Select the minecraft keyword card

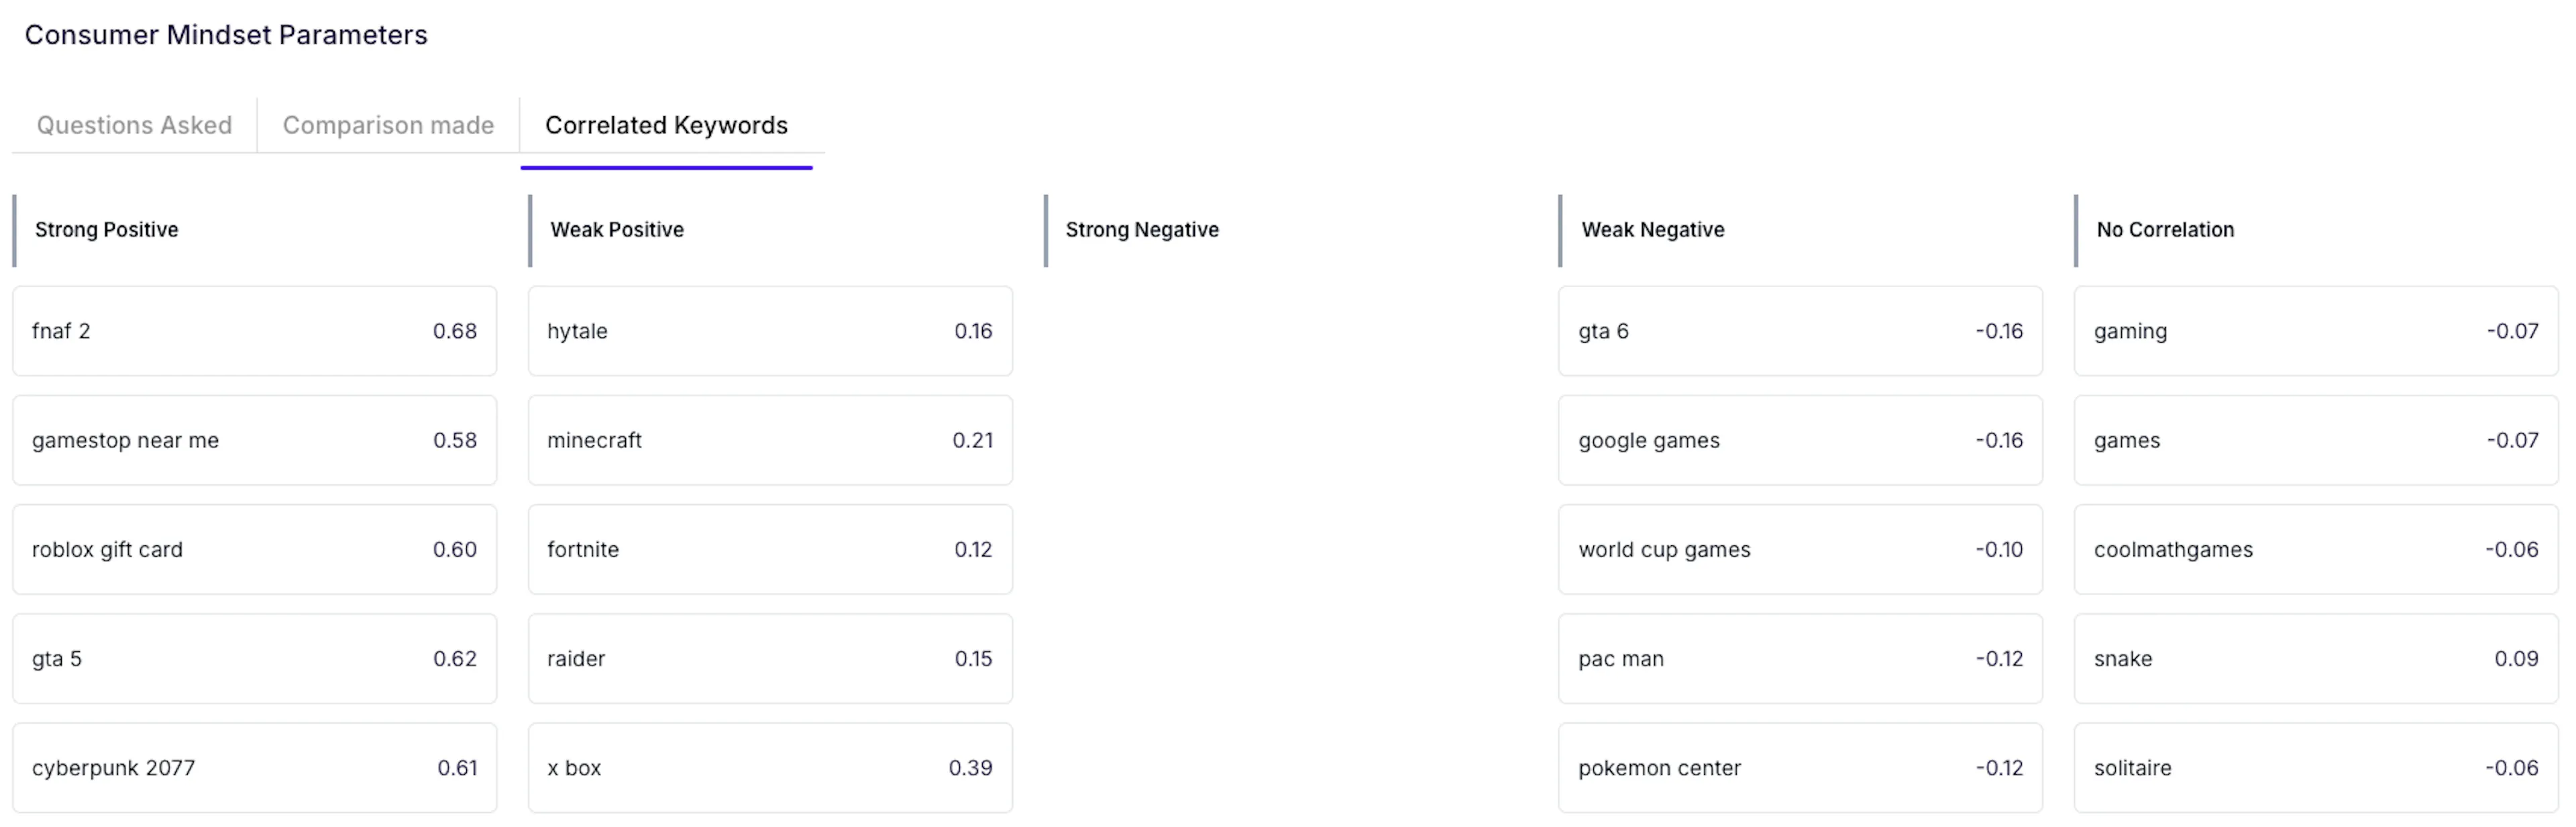tap(770, 440)
